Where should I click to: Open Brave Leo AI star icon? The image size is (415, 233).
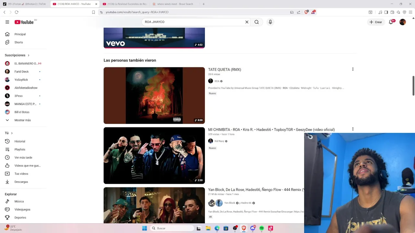coord(398,12)
